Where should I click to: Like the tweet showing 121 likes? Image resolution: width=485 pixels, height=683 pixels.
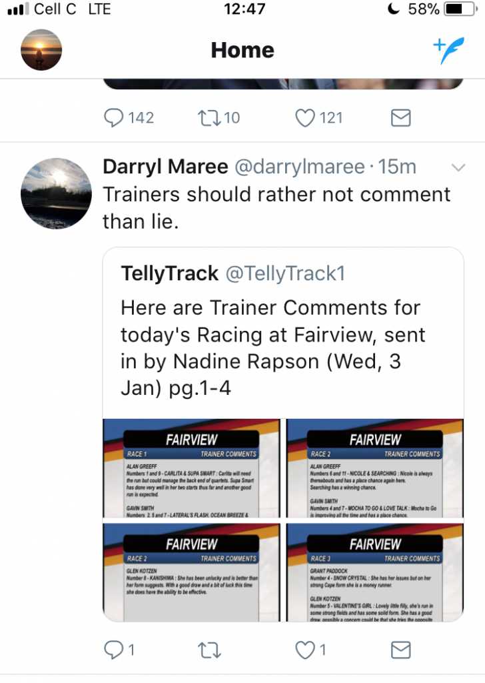coord(305,117)
